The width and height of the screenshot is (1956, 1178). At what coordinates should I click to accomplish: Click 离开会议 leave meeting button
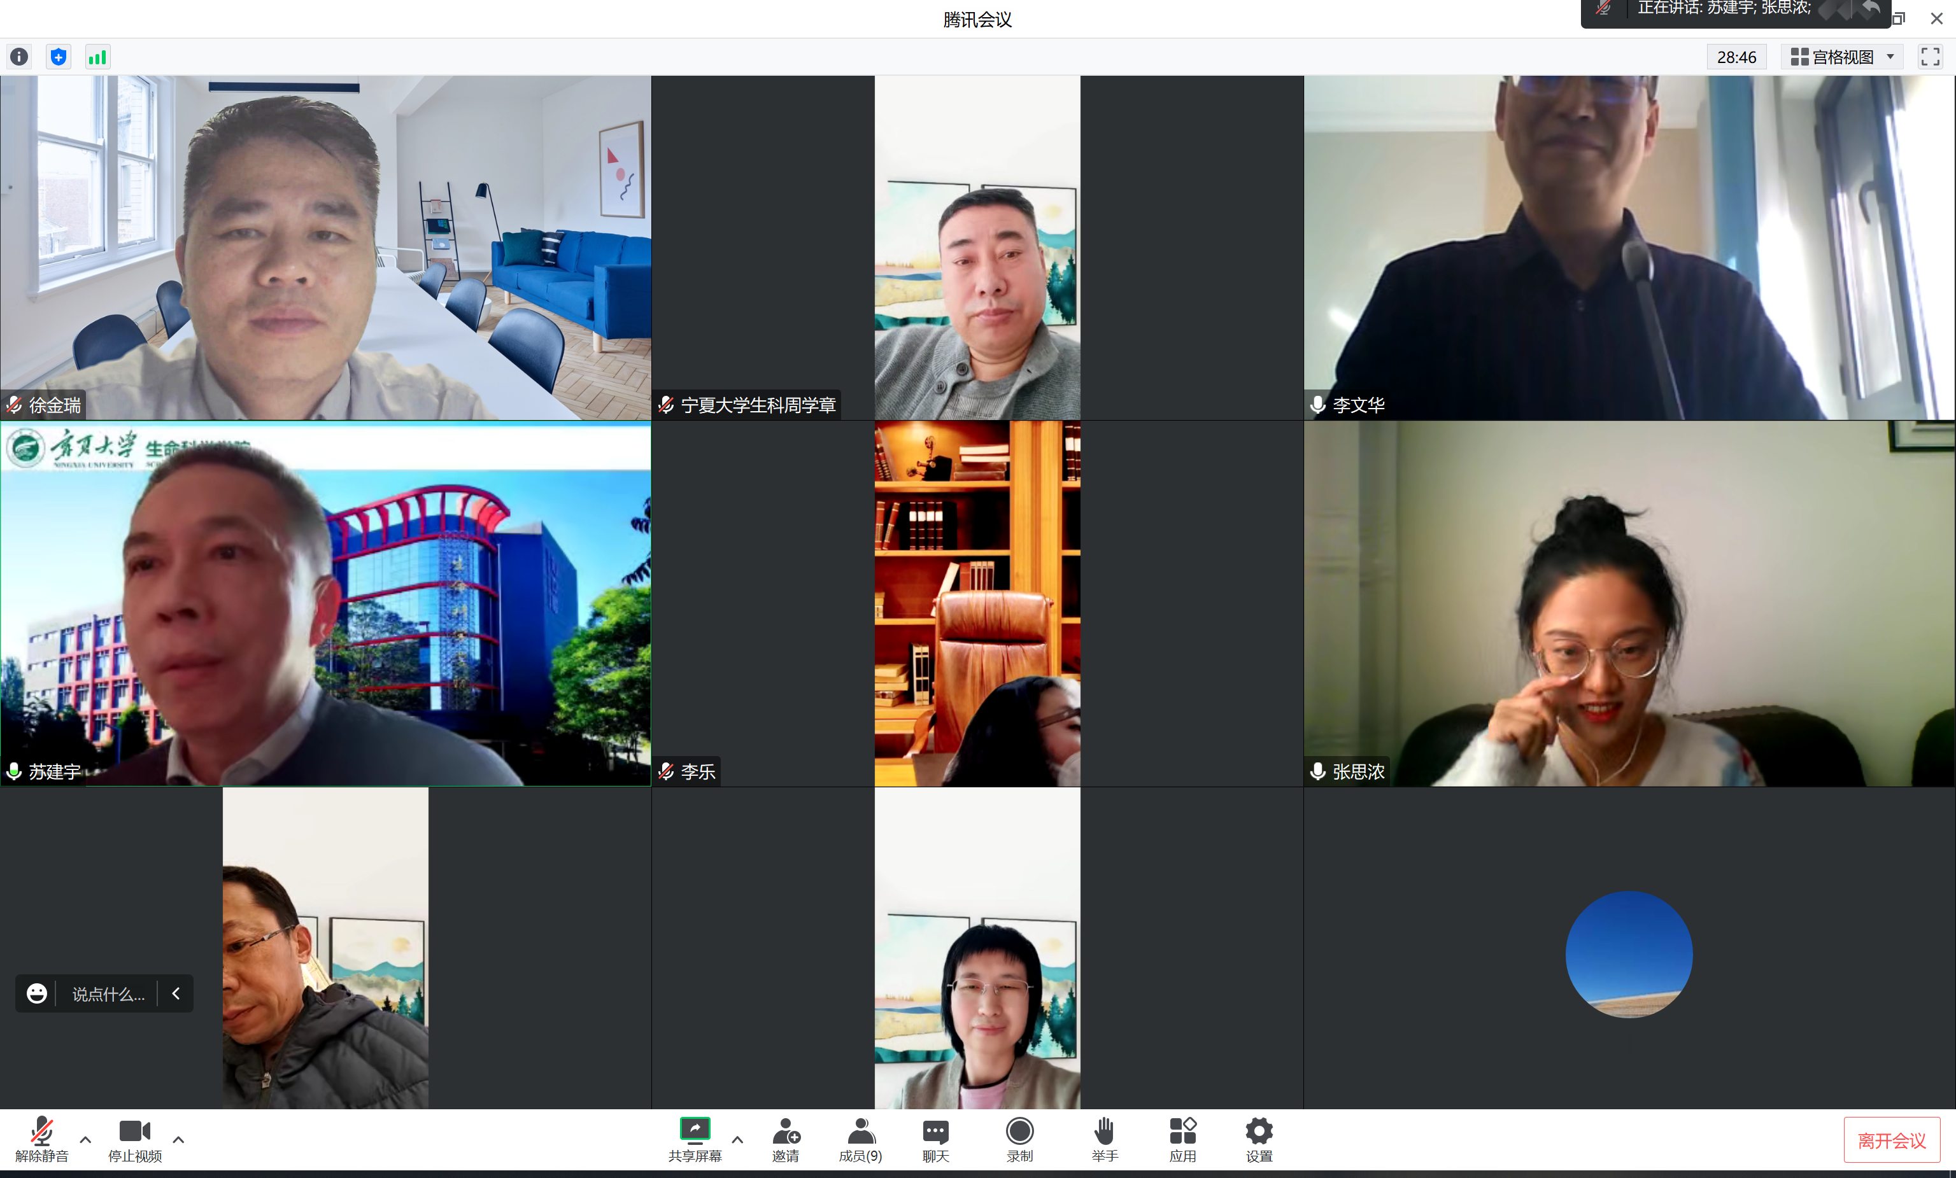click(1891, 1140)
